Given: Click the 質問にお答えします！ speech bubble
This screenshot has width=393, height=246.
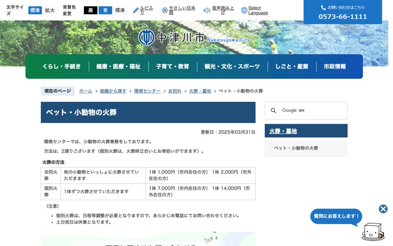Looking at the screenshot, I should (x=336, y=216).
